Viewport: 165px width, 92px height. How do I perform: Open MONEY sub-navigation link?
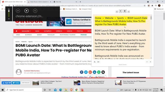coord(39,35)
